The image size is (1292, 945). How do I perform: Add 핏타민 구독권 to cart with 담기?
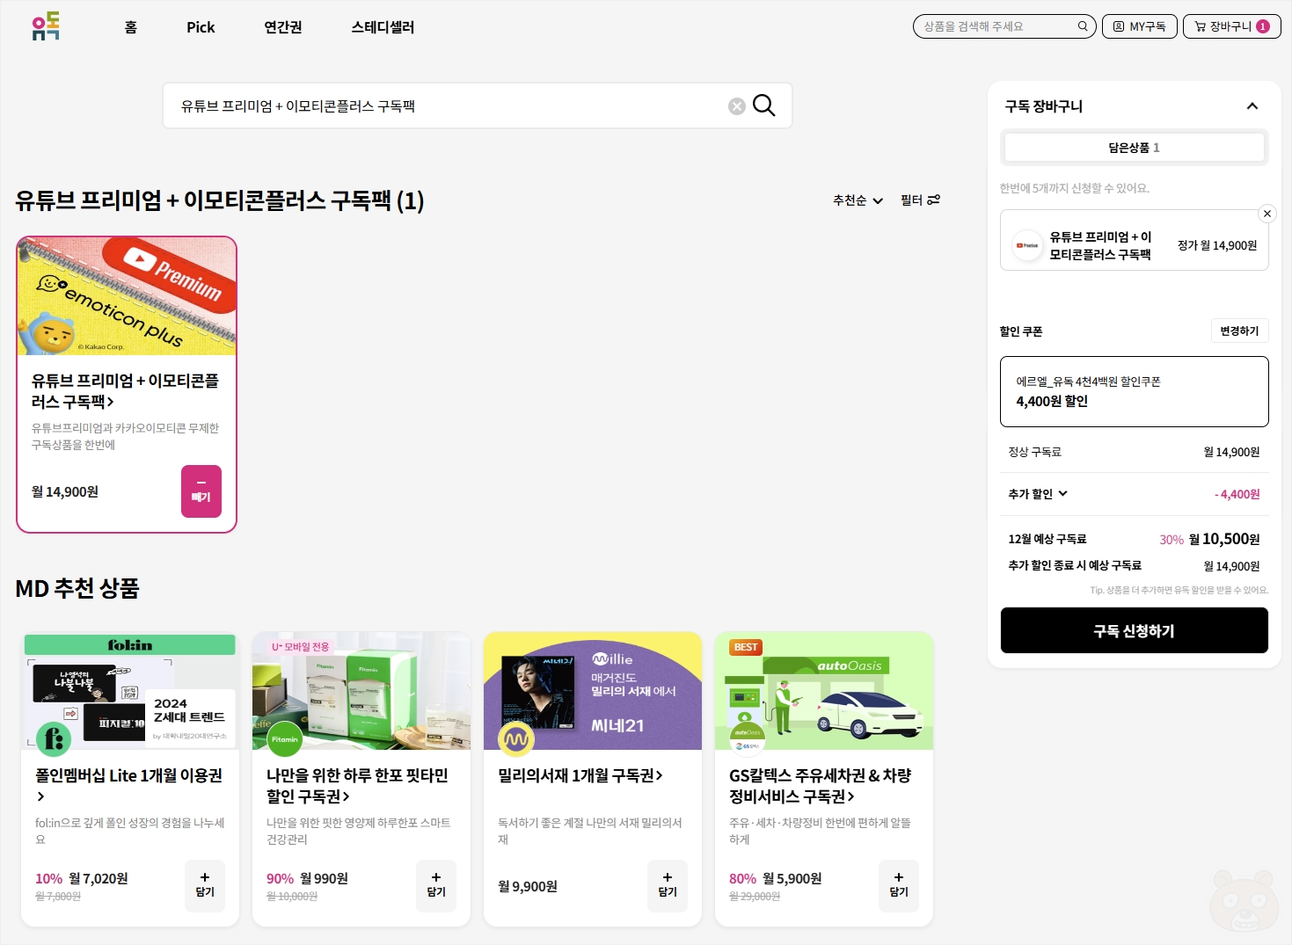436,885
